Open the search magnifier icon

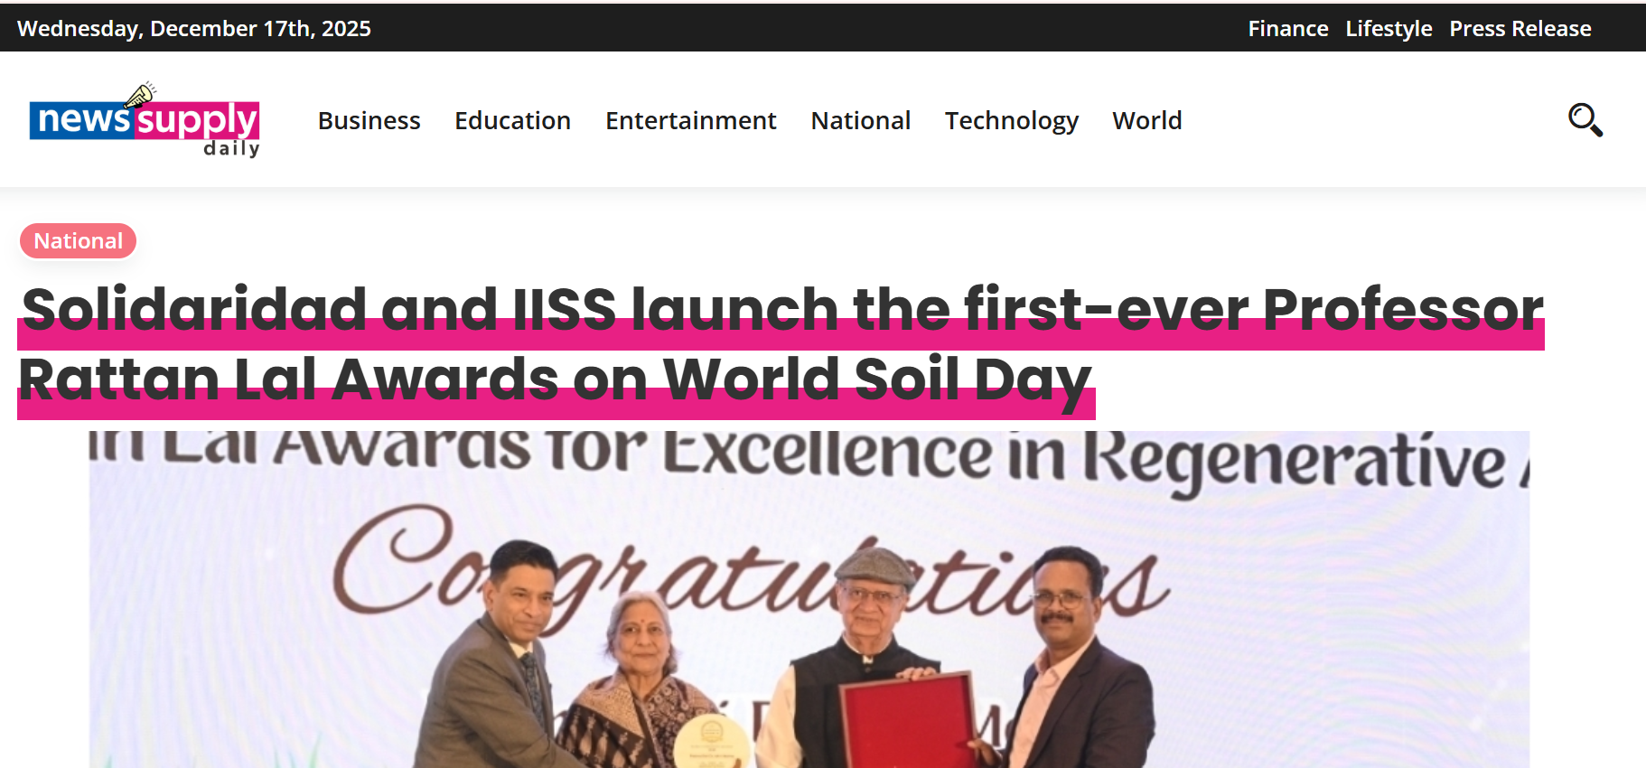pos(1585,120)
